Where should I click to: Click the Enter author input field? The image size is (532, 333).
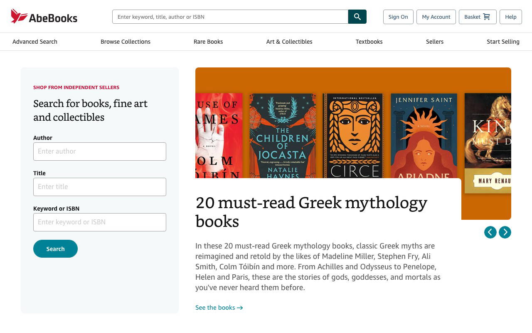click(x=100, y=151)
